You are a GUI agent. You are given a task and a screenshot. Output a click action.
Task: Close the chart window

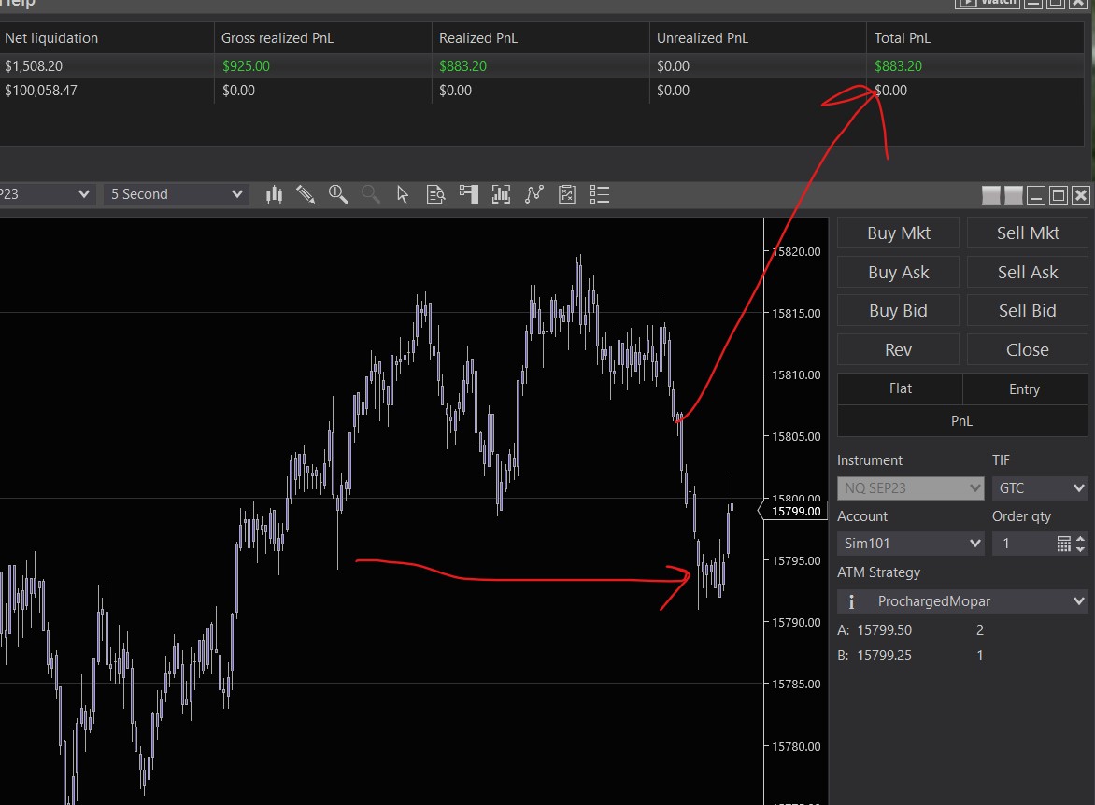[1081, 195]
